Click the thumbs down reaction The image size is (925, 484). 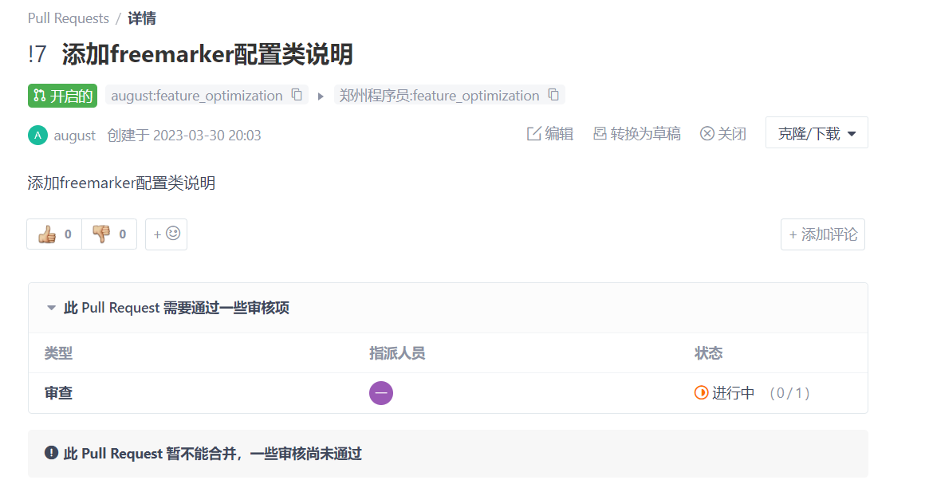[109, 234]
